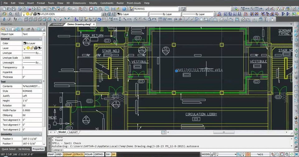Switch to the 3d History panel tab
Screen dimensions: 299x157
coord(24,149)
